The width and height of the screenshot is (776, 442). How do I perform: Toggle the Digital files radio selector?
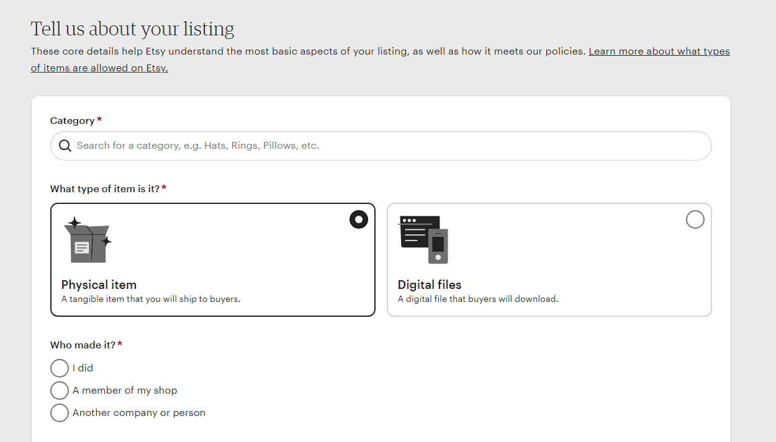[695, 219]
